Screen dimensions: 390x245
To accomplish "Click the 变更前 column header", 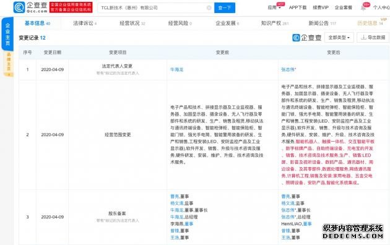I will pos(222,53).
